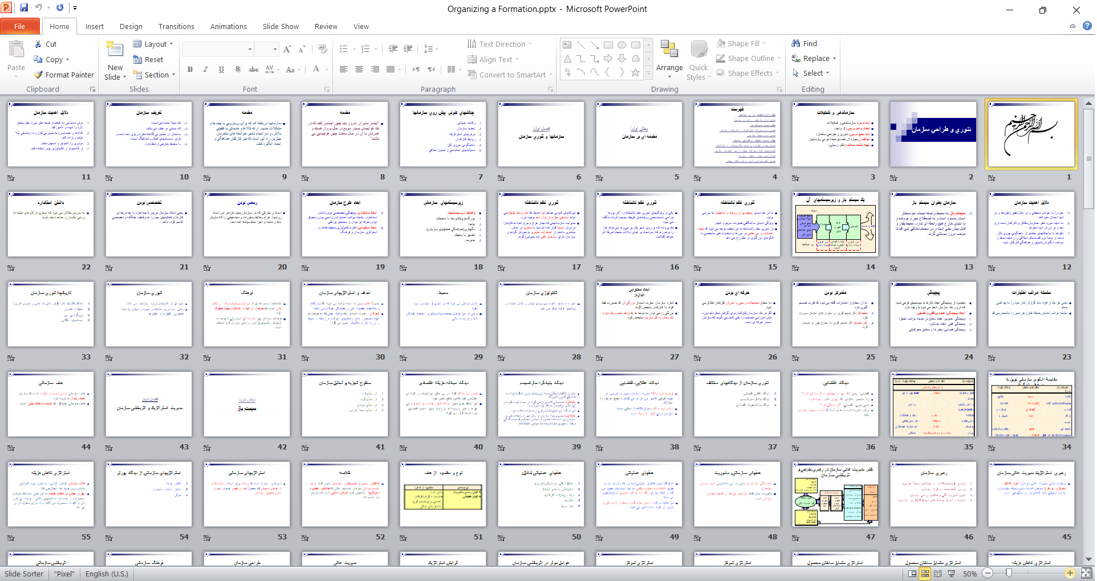
Task: Click the Format Painter brush icon
Action: 38,75
